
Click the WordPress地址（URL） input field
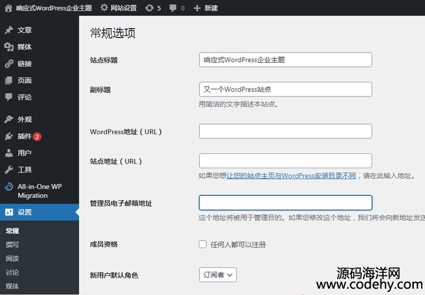pyautogui.click(x=285, y=131)
